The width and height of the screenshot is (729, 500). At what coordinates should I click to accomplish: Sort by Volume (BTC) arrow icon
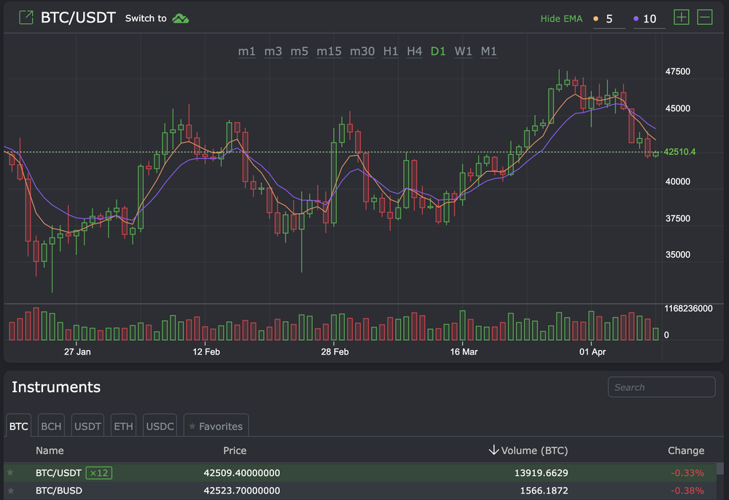[494, 450]
